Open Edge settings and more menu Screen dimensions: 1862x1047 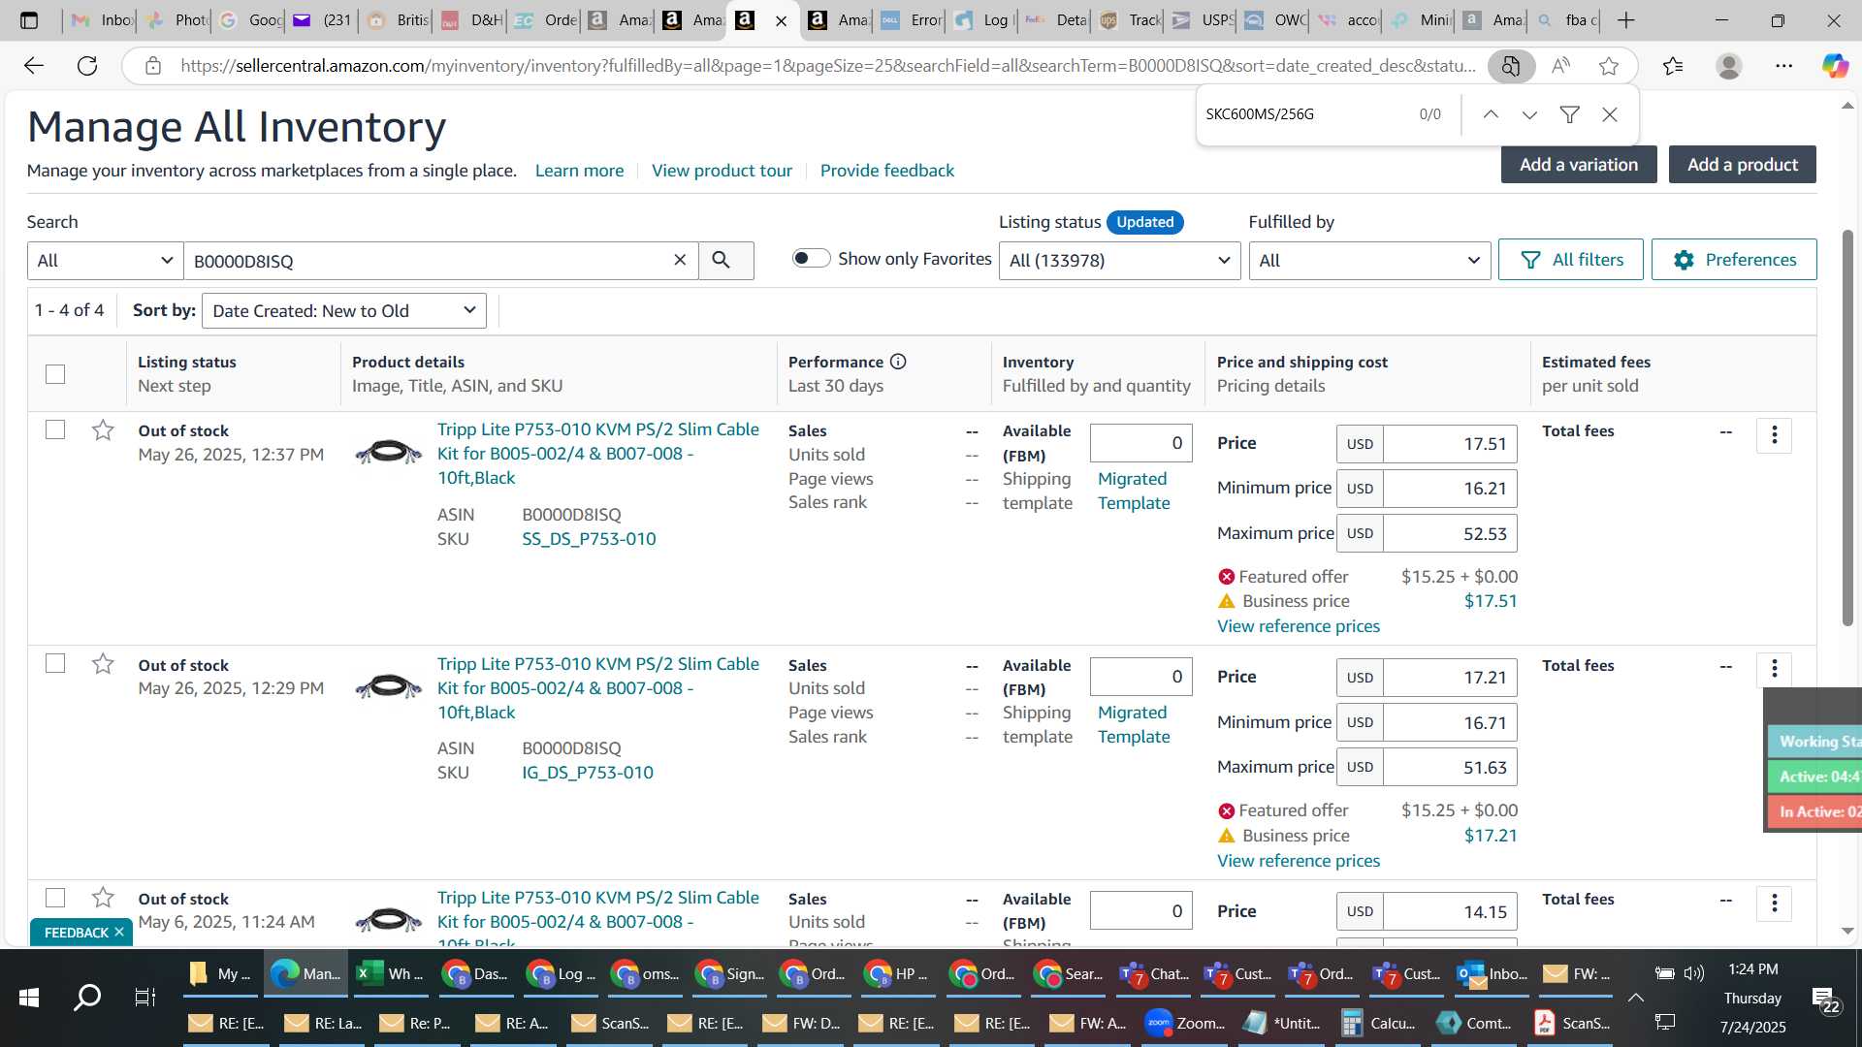point(1784,66)
